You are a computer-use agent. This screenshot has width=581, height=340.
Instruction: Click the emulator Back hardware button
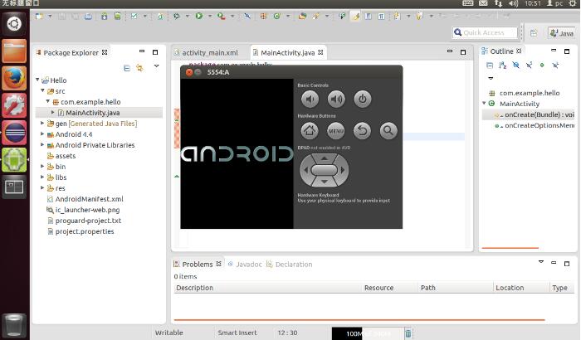tap(362, 131)
